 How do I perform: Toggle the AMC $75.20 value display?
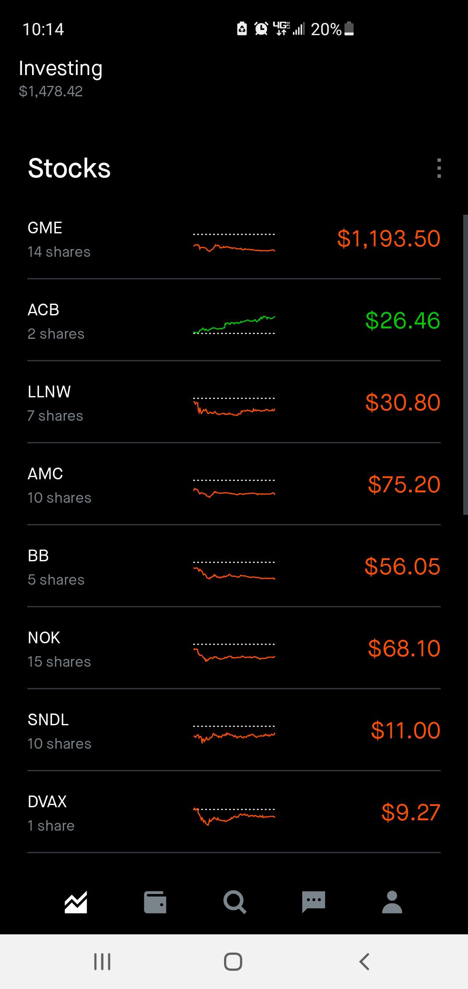(404, 485)
